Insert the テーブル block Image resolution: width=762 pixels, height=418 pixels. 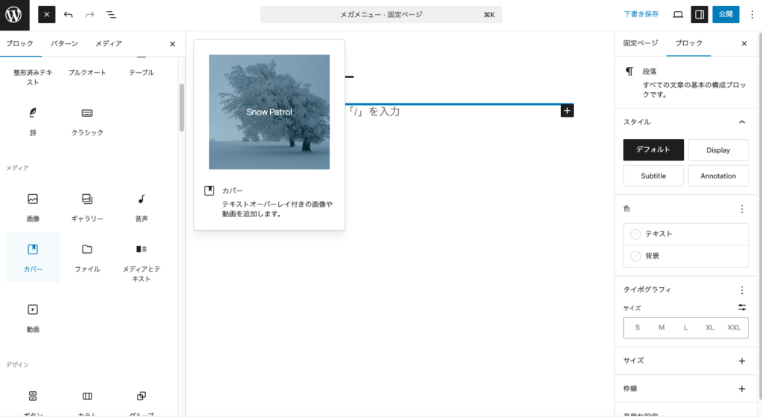pyautogui.click(x=141, y=72)
